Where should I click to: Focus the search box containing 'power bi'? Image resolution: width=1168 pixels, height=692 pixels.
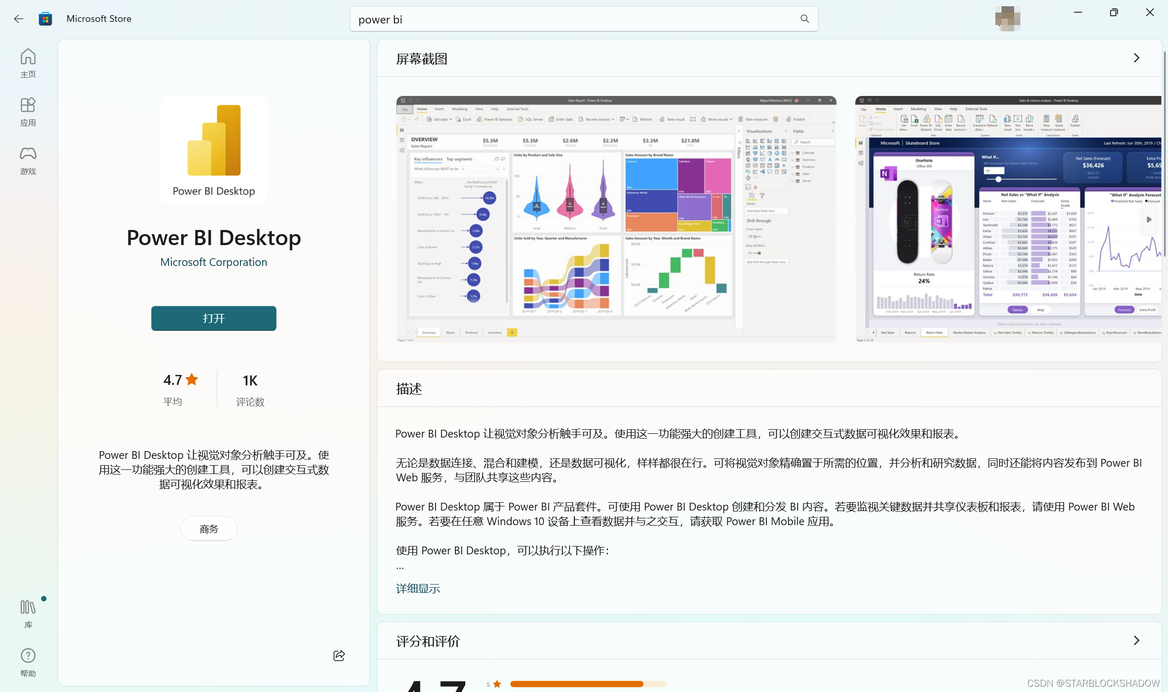584,19
